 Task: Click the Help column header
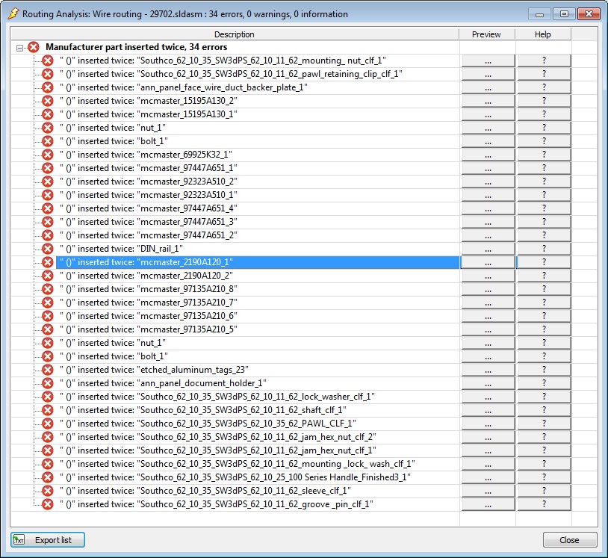[x=543, y=34]
